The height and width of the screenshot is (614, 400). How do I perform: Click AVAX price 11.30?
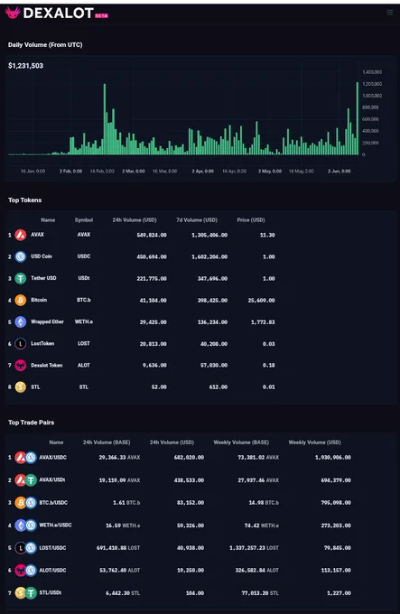(267, 235)
